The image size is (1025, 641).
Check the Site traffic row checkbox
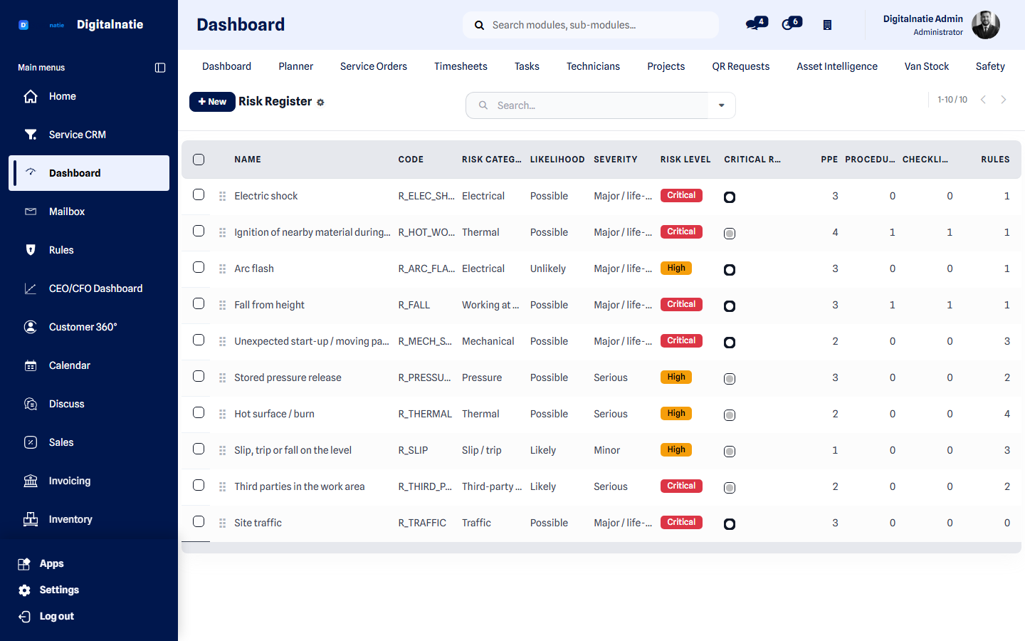tap(199, 521)
